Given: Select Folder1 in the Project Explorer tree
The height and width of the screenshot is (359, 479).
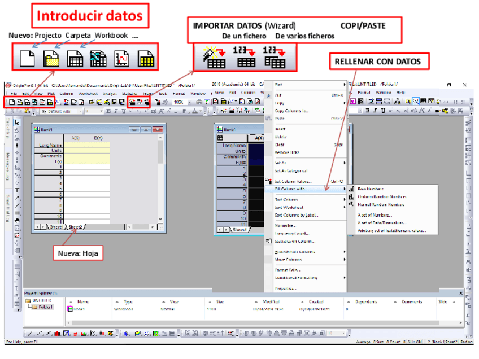Looking at the screenshot, I should pos(45,308).
